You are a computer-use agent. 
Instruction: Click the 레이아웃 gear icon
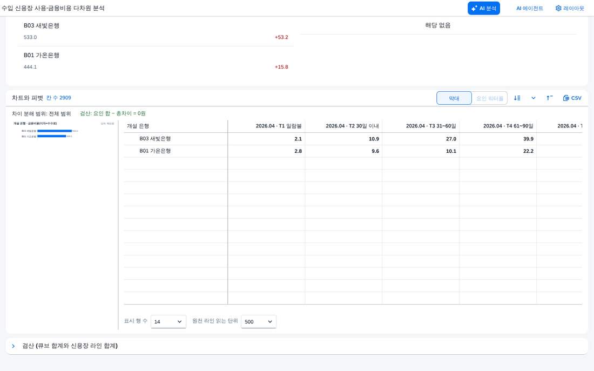(x=558, y=8)
